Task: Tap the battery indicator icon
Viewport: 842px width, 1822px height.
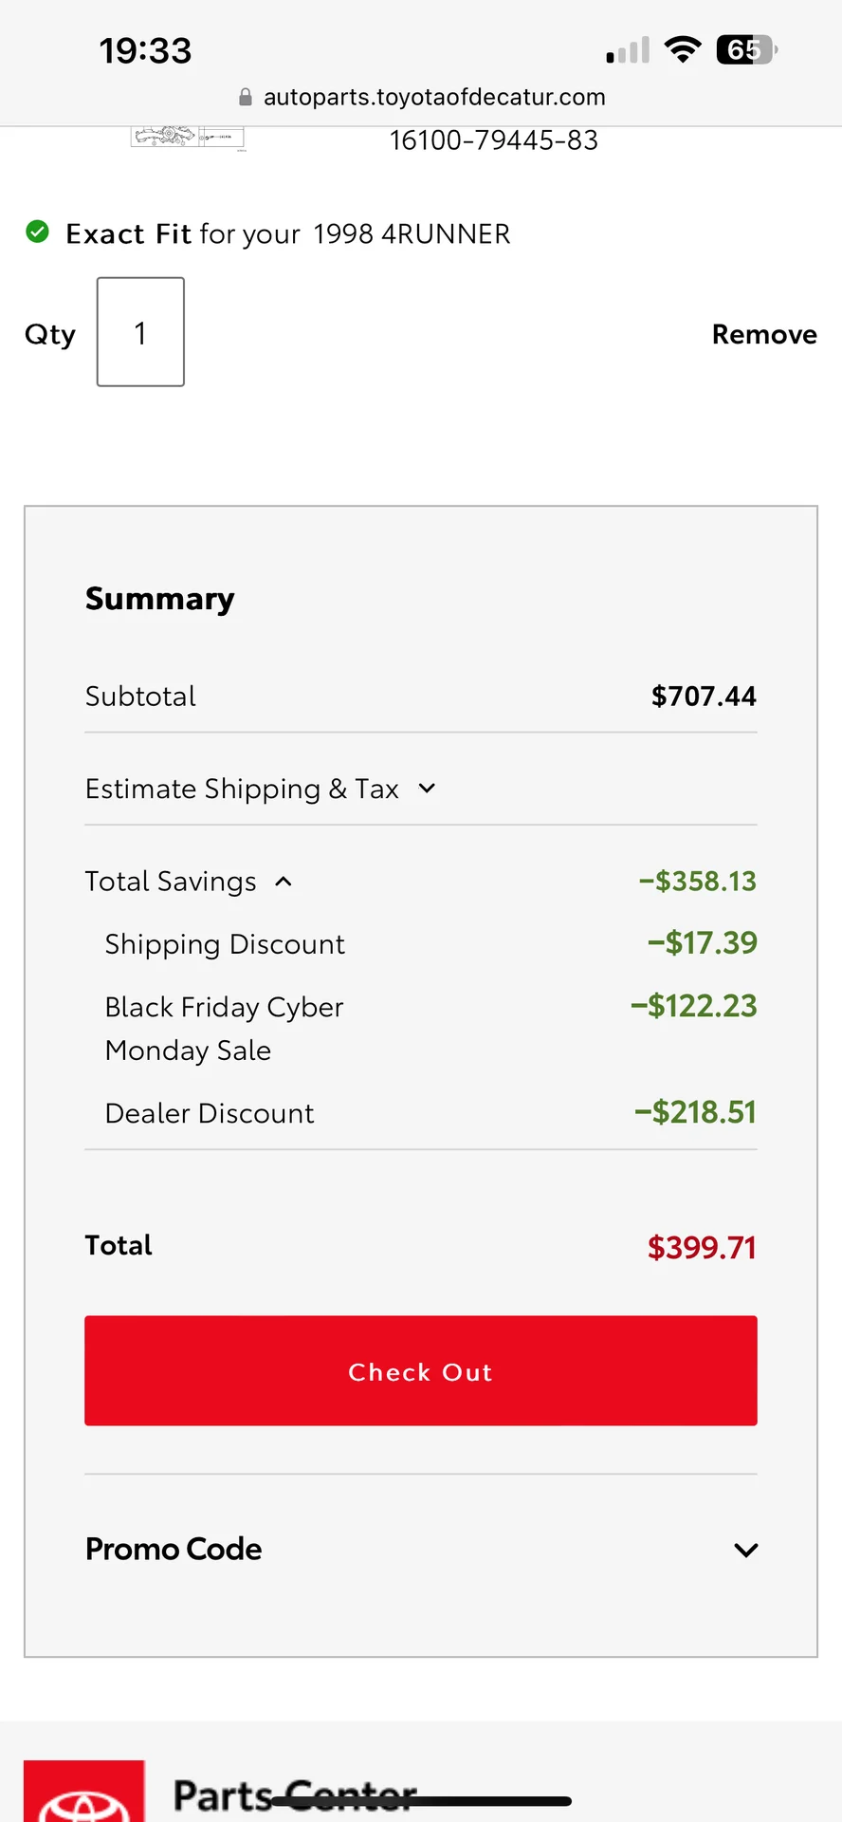Action: [746, 49]
